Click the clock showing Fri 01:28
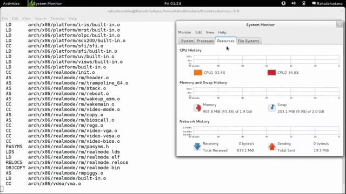 click(173, 4)
